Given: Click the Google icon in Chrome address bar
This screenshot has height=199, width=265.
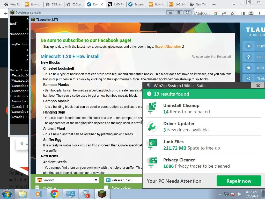Looking at the screenshot, I should click(216, 13).
